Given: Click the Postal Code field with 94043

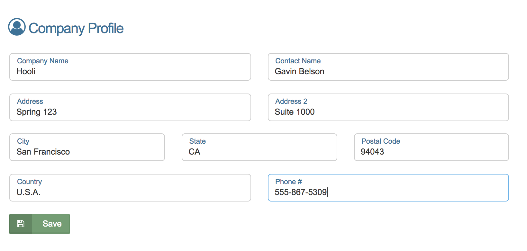Looking at the screenshot, I should click(431, 152).
